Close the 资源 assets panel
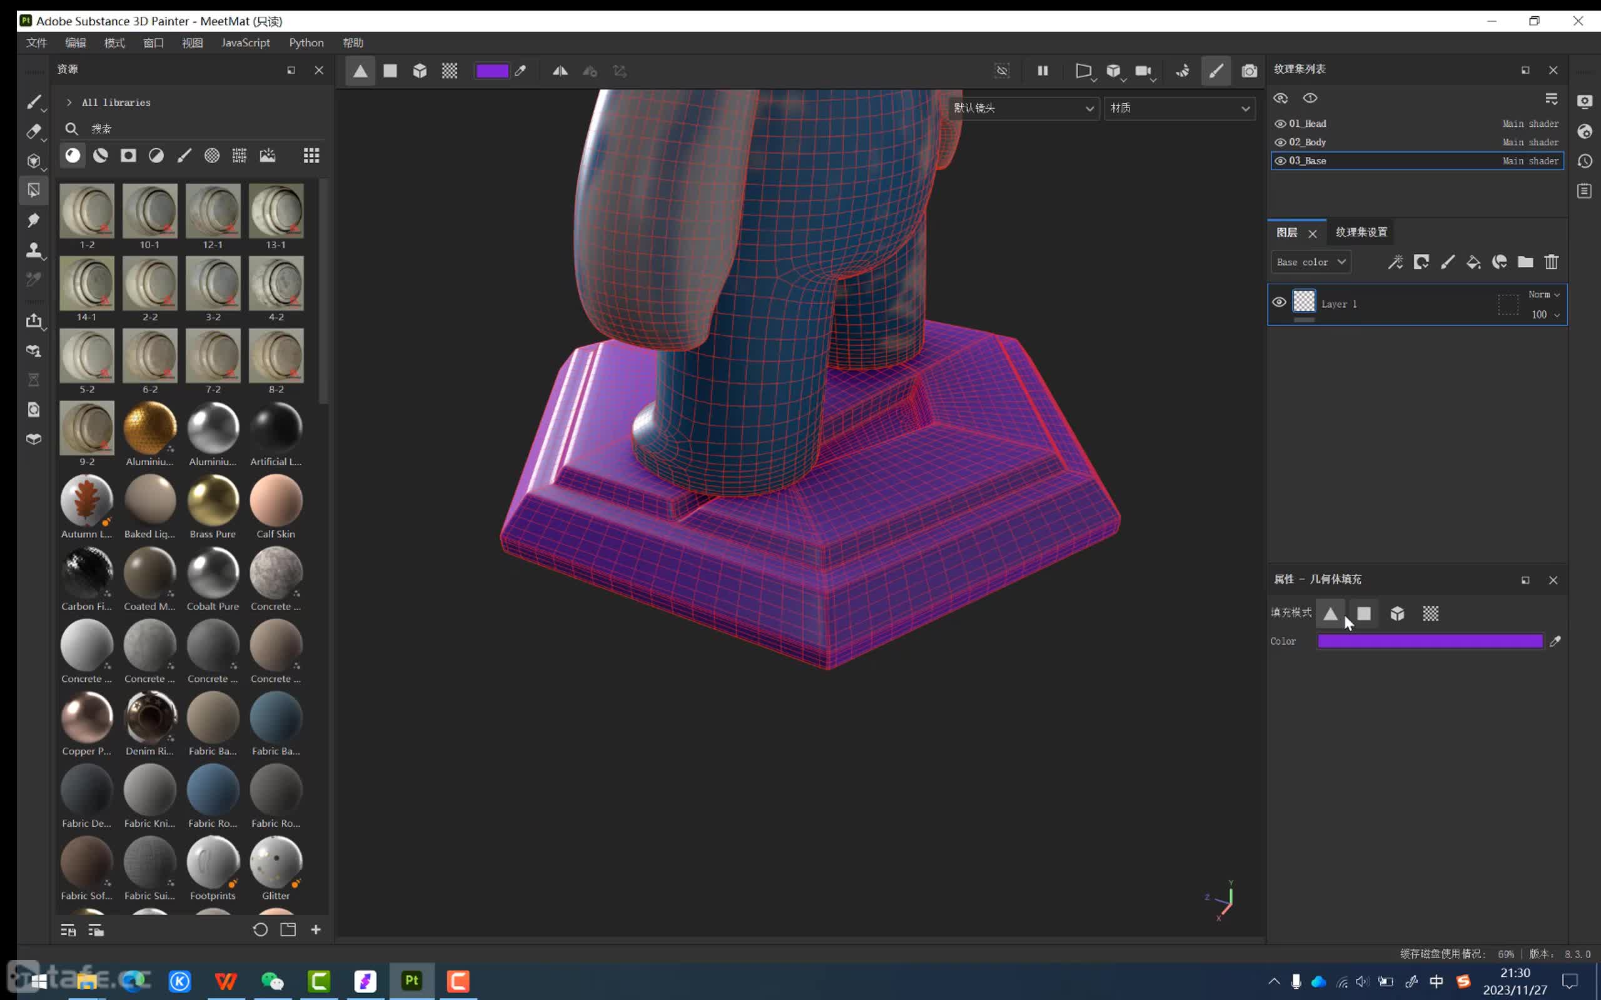 pyautogui.click(x=319, y=70)
